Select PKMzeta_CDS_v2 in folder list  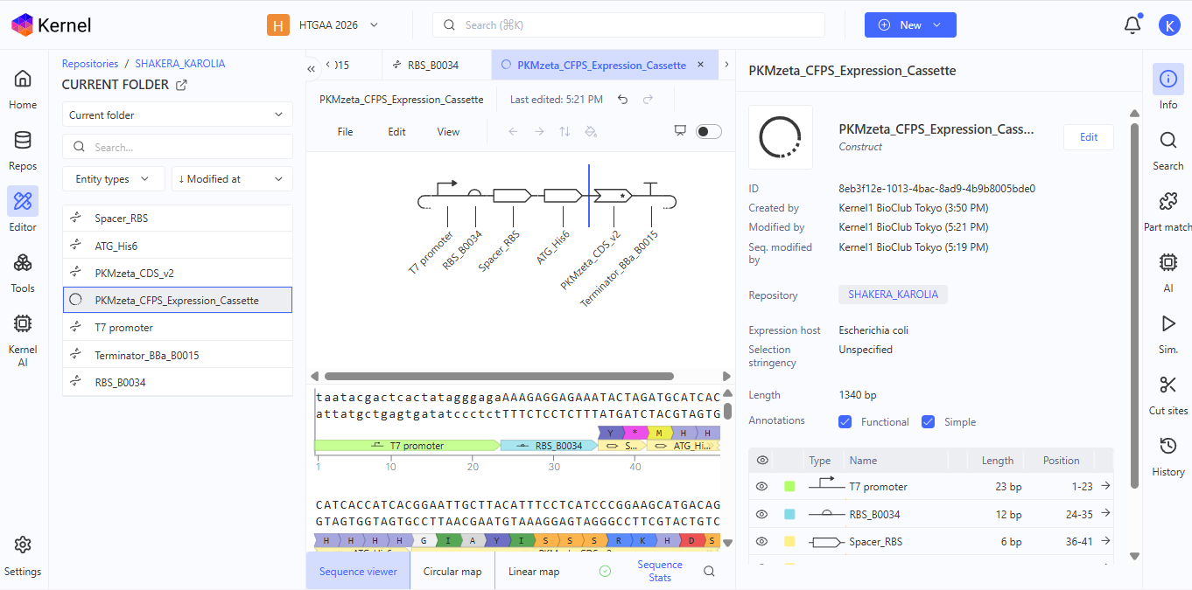pos(178,273)
